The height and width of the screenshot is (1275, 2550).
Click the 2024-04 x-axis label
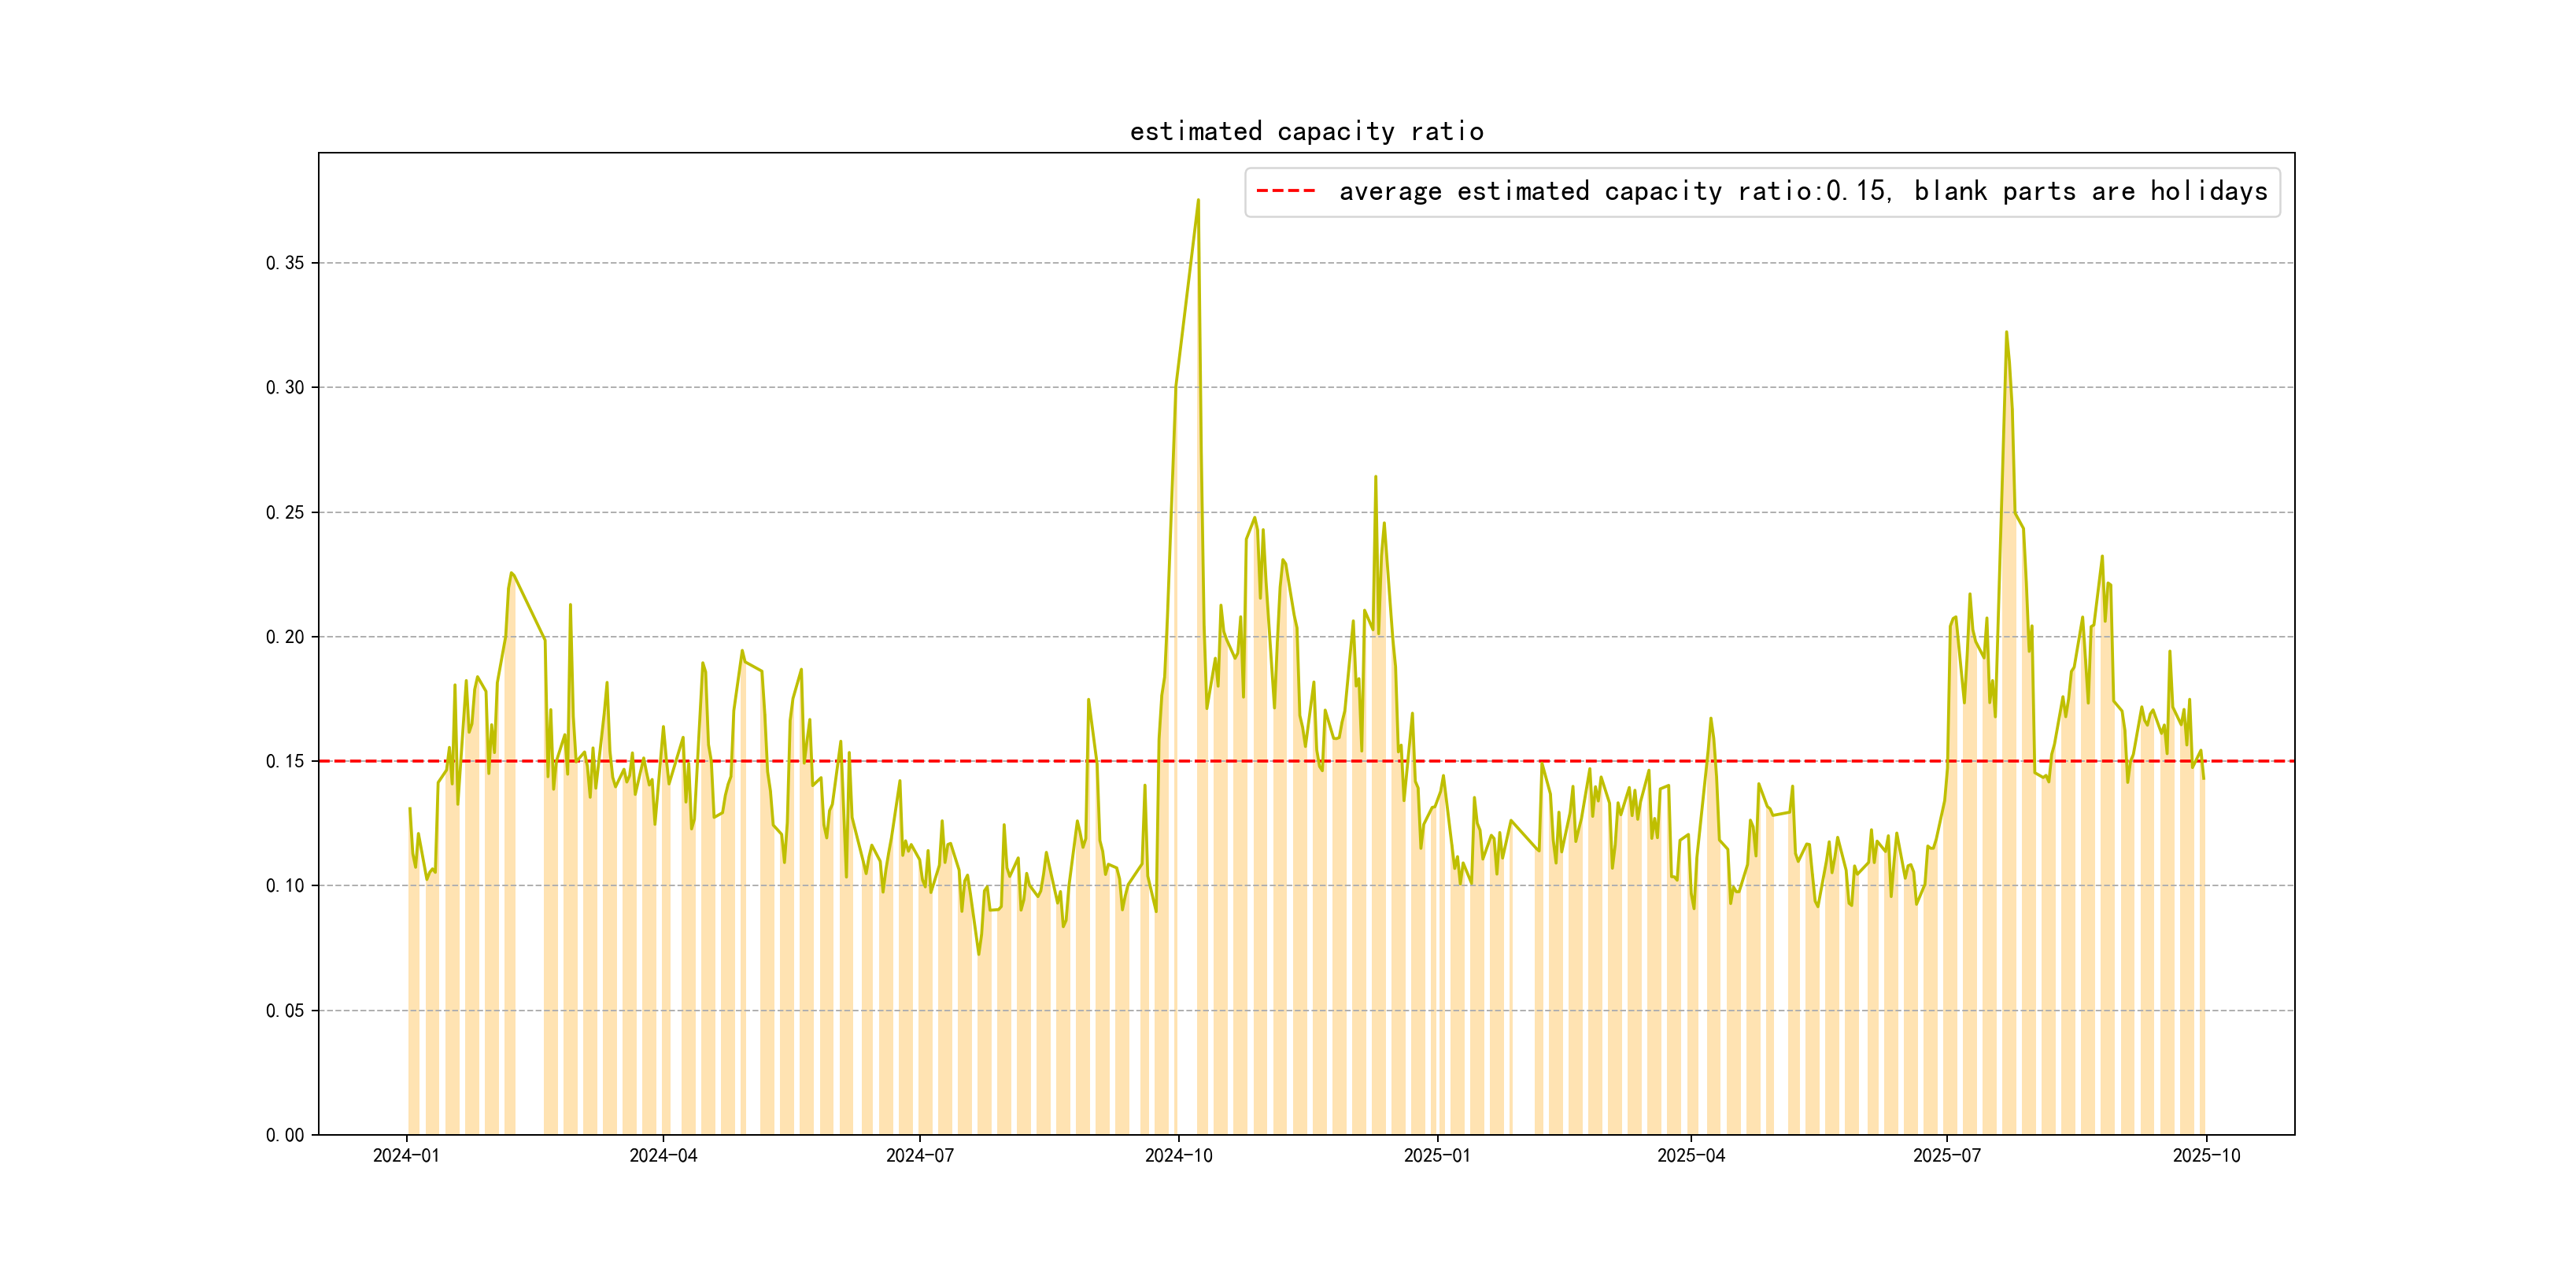(x=662, y=1155)
